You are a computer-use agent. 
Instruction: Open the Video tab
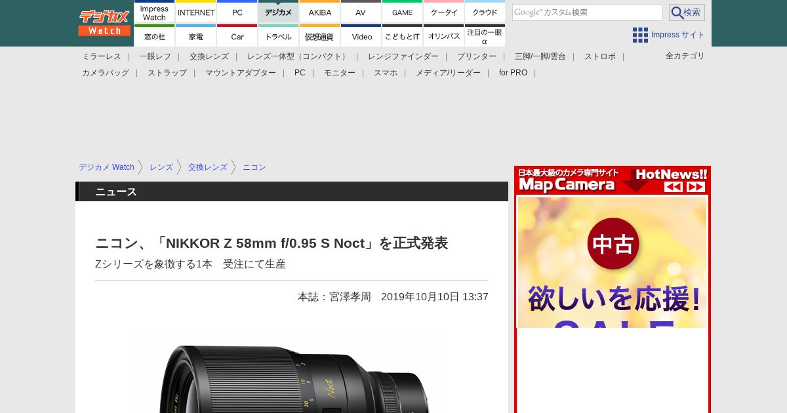pos(361,36)
